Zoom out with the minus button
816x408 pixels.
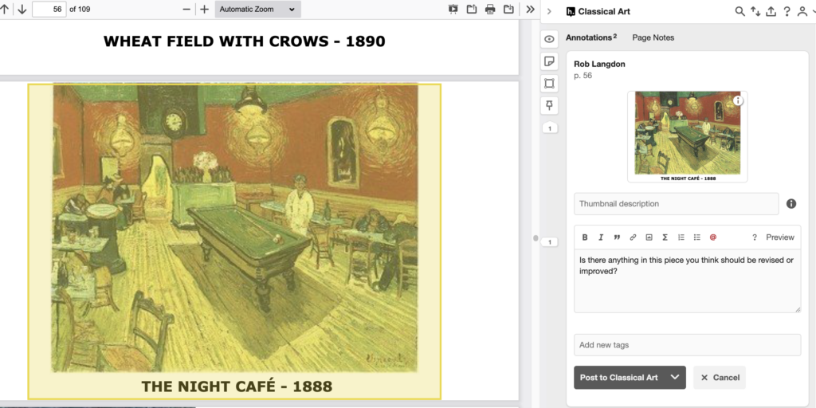(186, 9)
